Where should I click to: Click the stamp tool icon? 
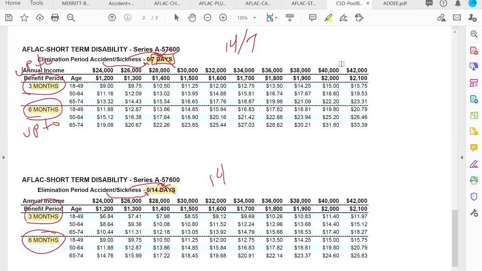coord(359,18)
